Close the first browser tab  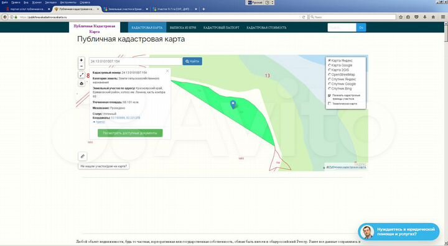tap(49, 9)
